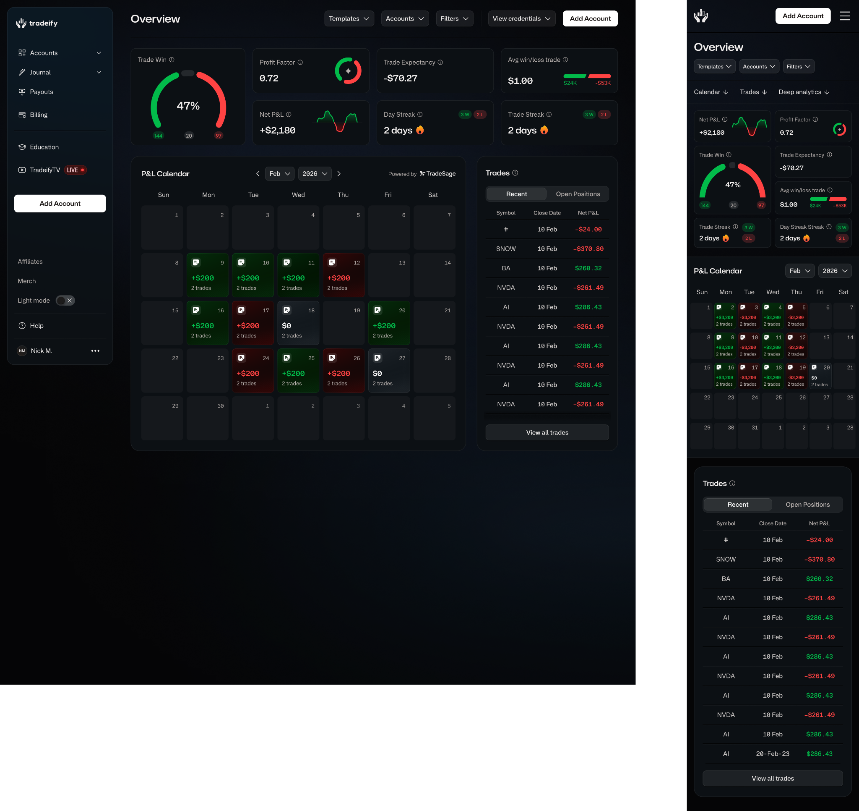Open the three-dot menu next to Nick M.

click(96, 351)
